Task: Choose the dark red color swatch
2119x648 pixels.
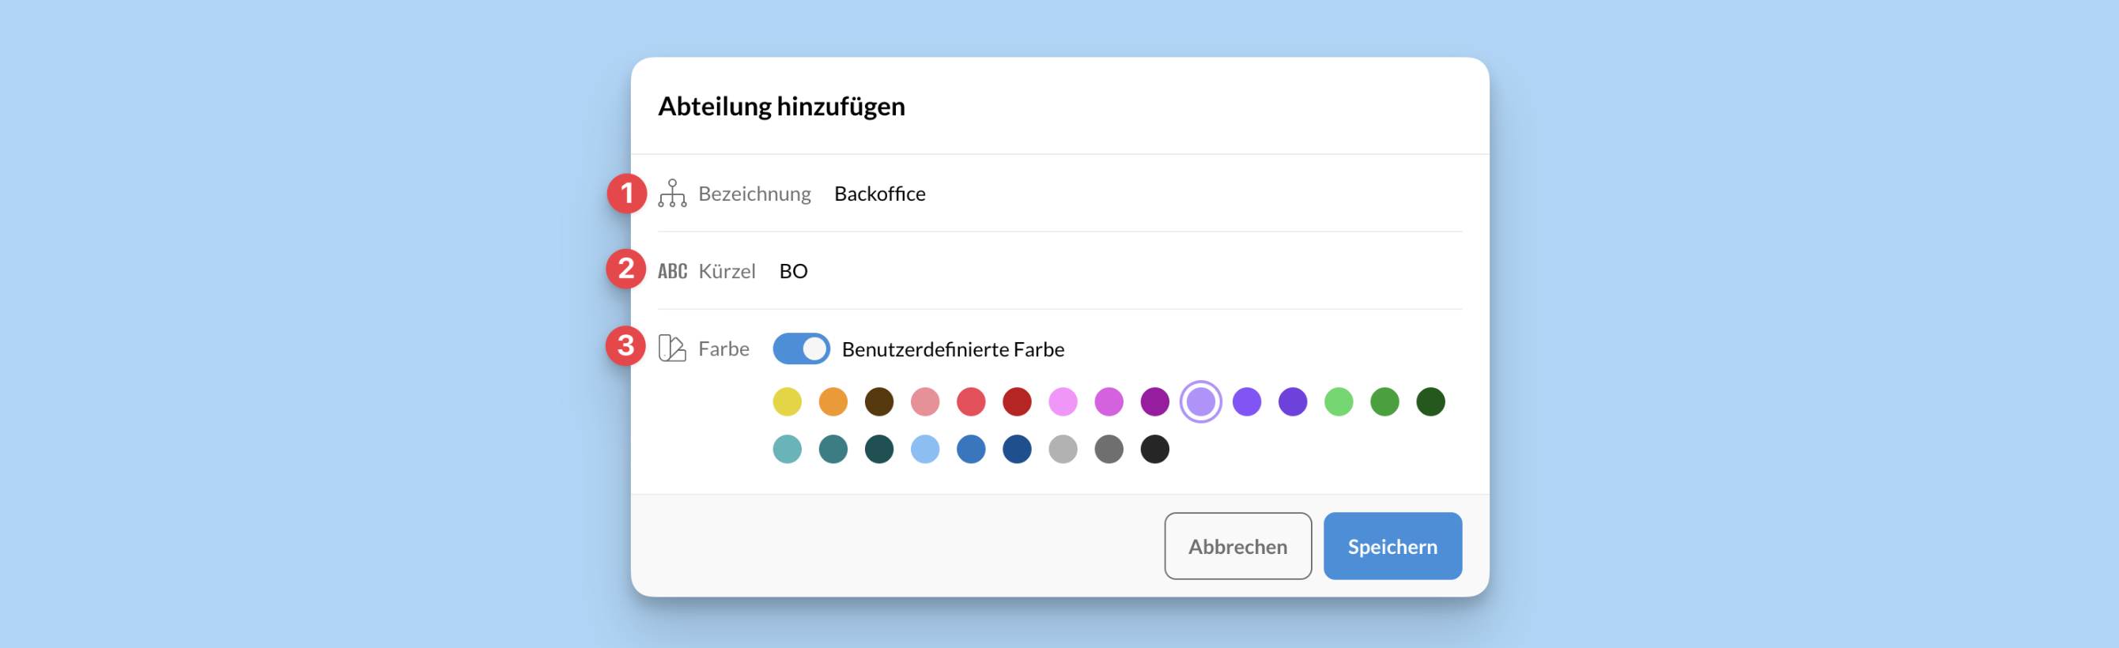Action: click(1018, 402)
